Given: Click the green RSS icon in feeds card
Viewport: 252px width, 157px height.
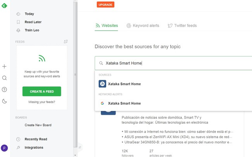Looking at the screenshot, I should (42, 58).
